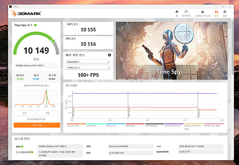
Task: Click 3DMark app icon in title bar
Action: [10, 7]
